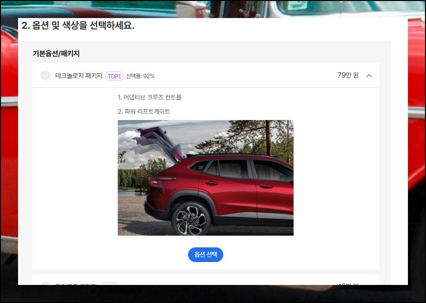Image resolution: width=426 pixels, height=303 pixels.
Task: Click the 테크놀로지 패키지 label
Action: click(x=79, y=76)
